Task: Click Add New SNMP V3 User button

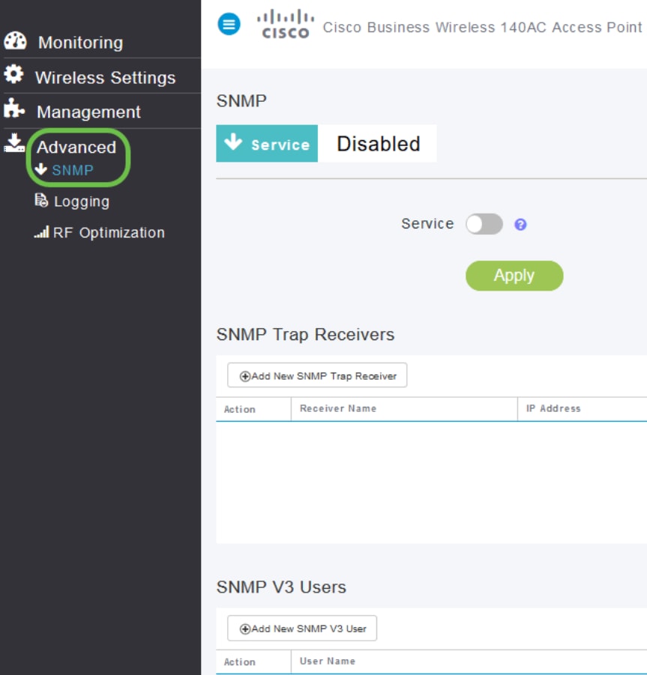Action: [302, 628]
